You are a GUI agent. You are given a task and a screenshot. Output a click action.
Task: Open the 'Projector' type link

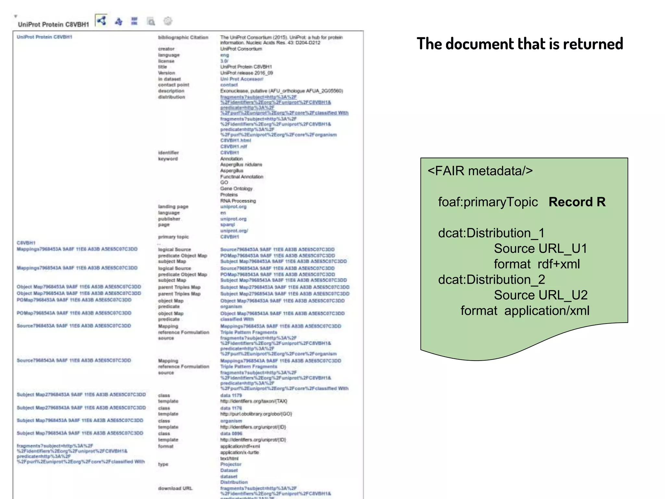231,464
